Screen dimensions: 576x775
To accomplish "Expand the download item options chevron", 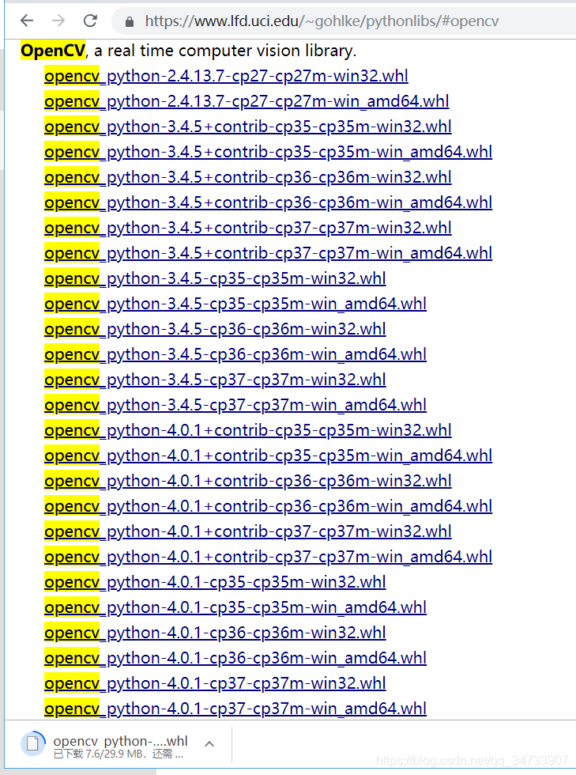I will coord(209,744).
